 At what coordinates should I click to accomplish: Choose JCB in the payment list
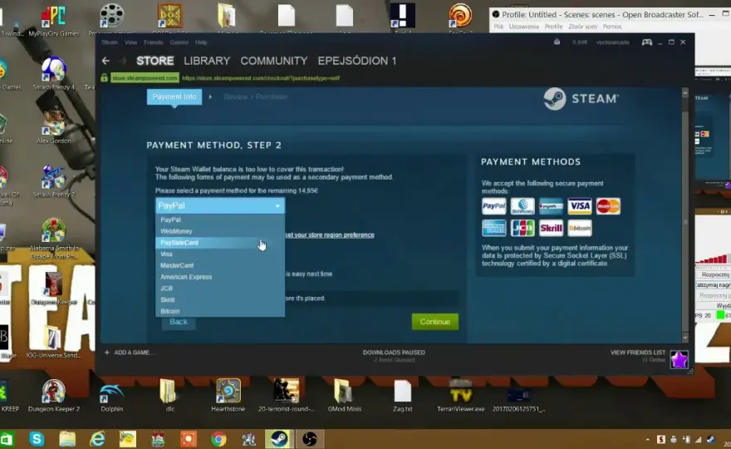(220, 288)
